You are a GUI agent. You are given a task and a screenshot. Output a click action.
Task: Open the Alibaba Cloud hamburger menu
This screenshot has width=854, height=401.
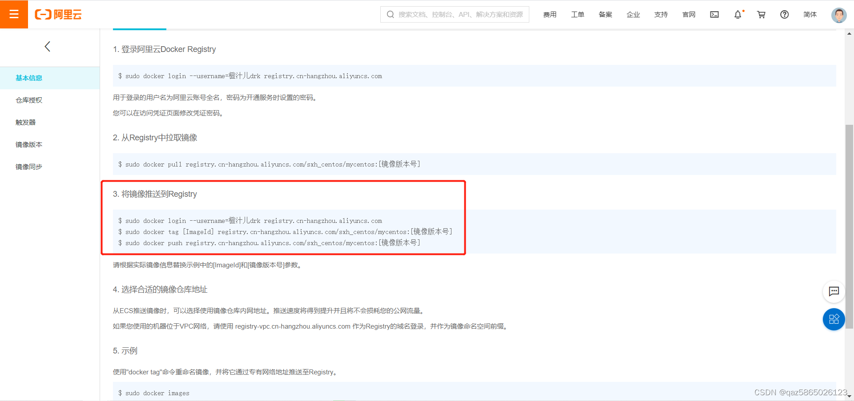click(14, 14)
